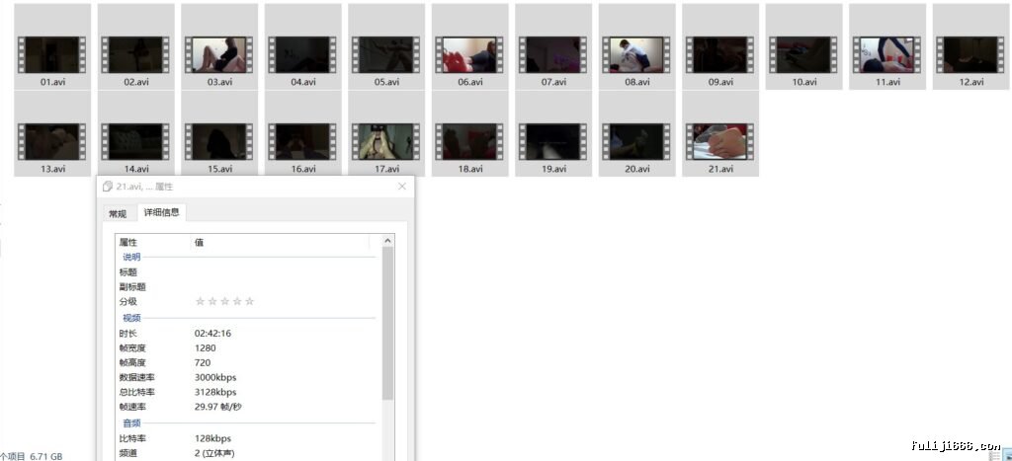Click the file icon in properties title bar
Screen dimensions: 1012x461
coord(108,187)
